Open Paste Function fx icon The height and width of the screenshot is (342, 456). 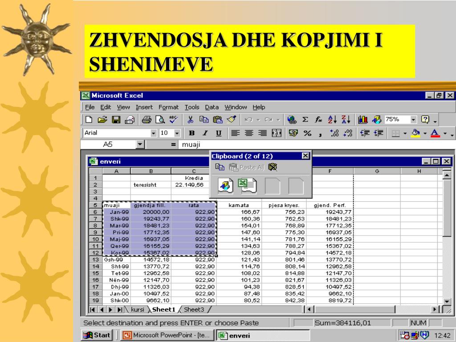point(318,119)
